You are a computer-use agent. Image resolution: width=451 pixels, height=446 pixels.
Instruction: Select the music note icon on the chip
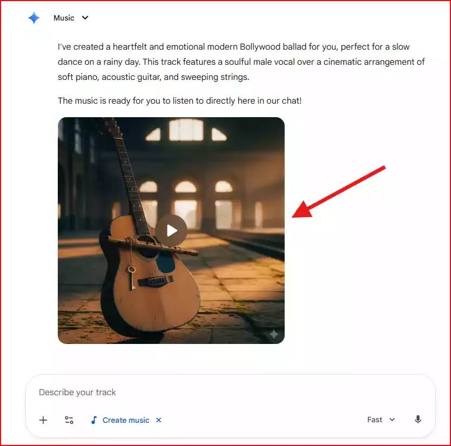pos(96,420)
